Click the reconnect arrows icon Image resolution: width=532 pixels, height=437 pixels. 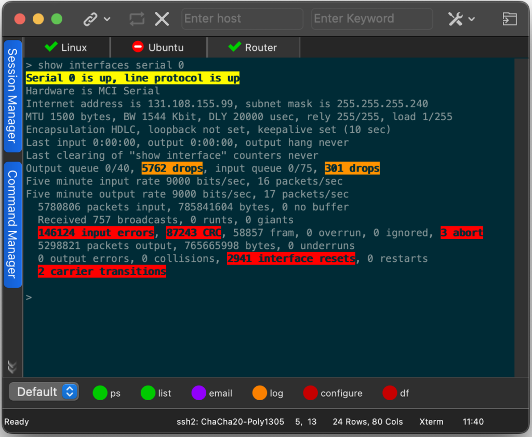coord(137,19)
